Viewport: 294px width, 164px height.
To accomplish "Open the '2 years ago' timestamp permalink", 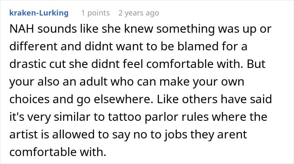I will (x=139, y=13).
